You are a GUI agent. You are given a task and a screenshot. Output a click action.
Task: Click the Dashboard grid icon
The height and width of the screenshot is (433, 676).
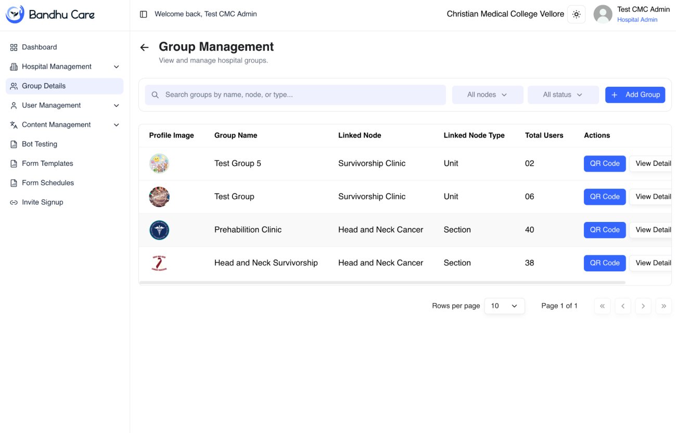click(14, 47)
